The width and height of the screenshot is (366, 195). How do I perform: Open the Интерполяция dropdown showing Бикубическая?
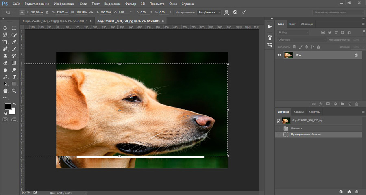click(209, 12)
